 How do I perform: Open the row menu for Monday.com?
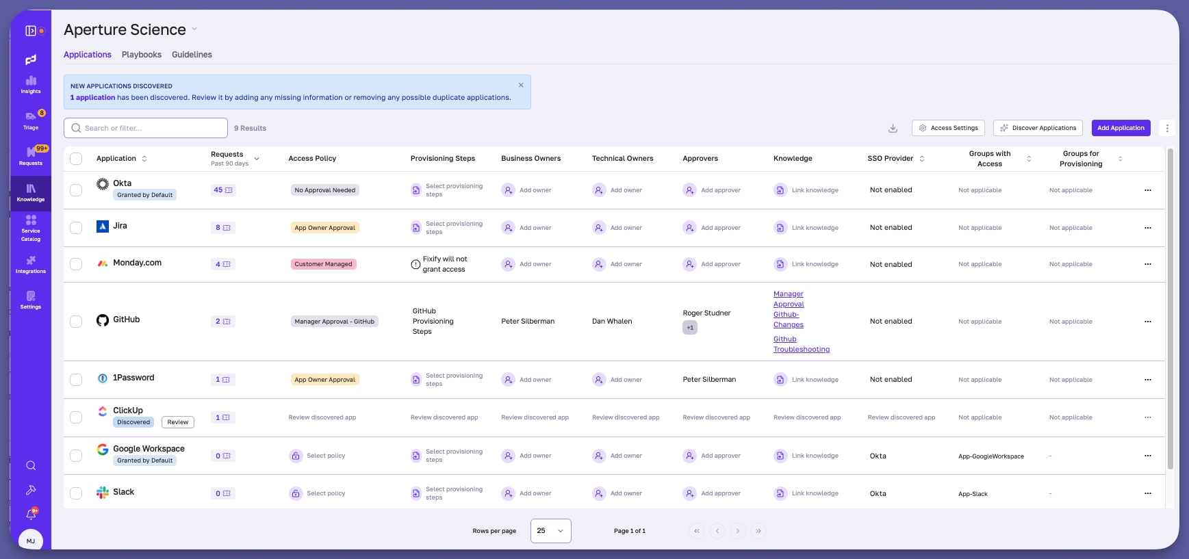pyautogui.click(x=1148, y=264)
